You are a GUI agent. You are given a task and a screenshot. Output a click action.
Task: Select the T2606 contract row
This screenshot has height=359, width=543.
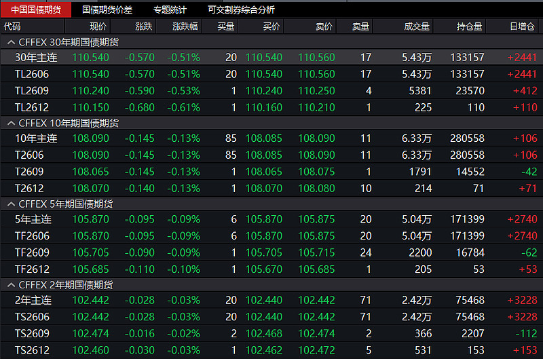pyautogui.click(x=271, y=155)
